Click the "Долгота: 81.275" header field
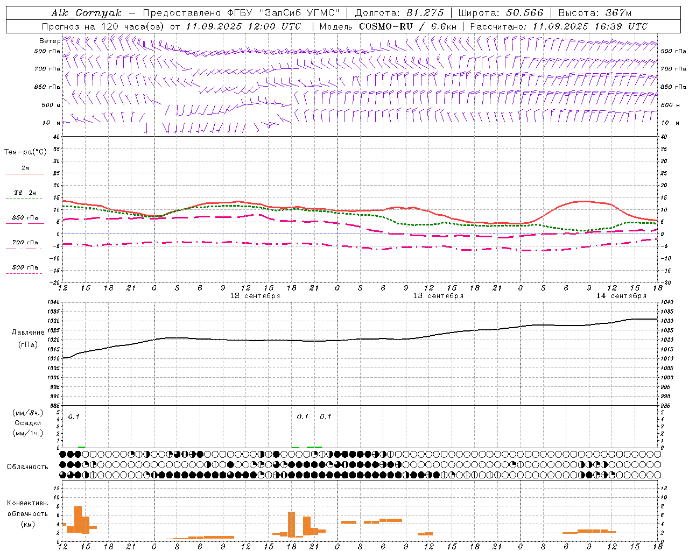 (399, 13)
